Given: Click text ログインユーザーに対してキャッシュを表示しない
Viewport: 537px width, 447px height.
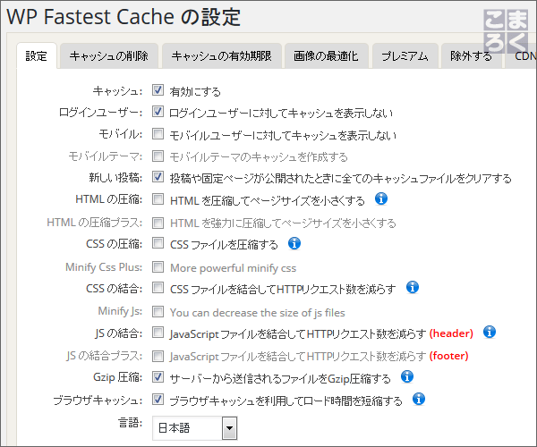Looking at the screenshot, I should (281, 113).
